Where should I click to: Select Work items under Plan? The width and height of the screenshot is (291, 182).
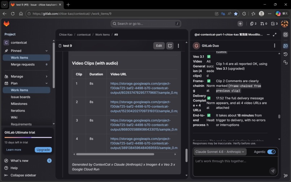click(x=26, y=90)
